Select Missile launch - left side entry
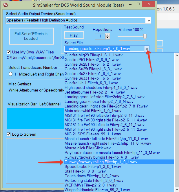The width and height of the screenshot is (179, 192). (119, 139)
